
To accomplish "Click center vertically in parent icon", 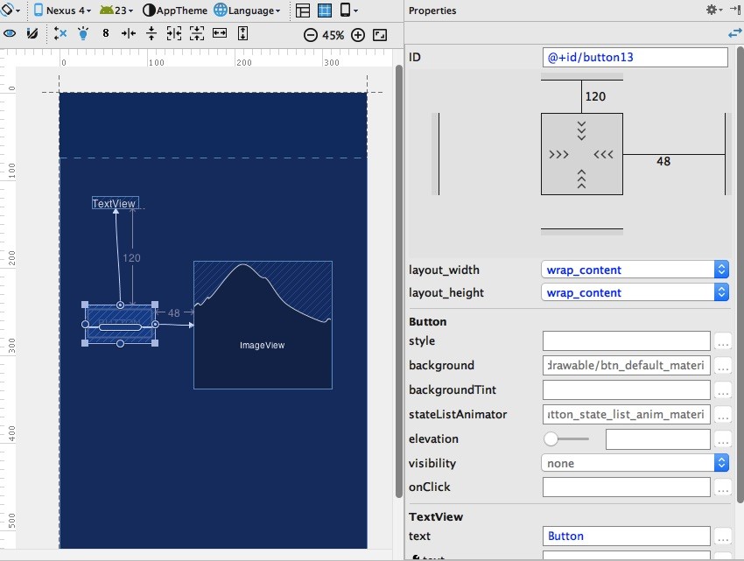I will (x=197, y=33).
